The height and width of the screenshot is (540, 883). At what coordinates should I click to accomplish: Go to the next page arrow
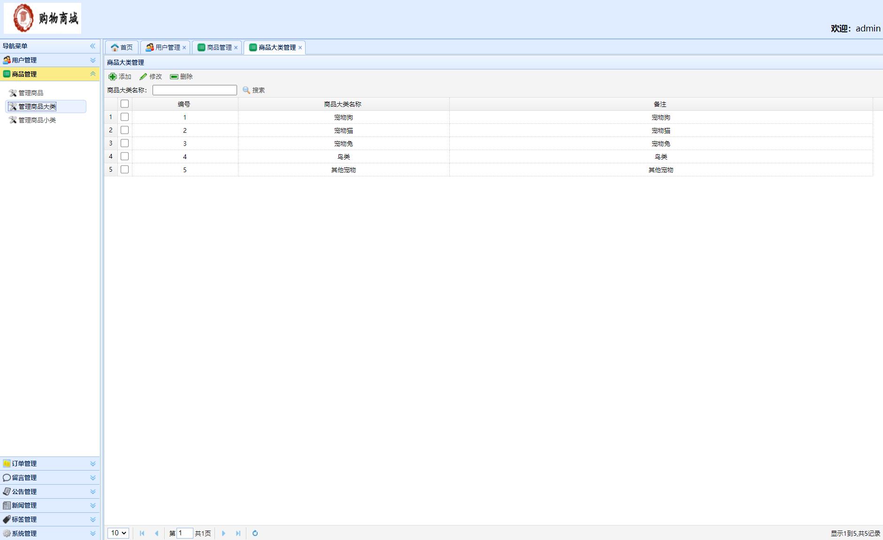[223, 533]
